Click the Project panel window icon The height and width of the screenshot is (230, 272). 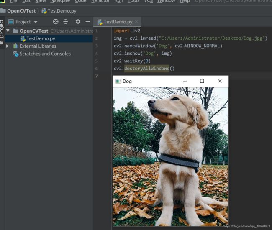click(11, 22)
